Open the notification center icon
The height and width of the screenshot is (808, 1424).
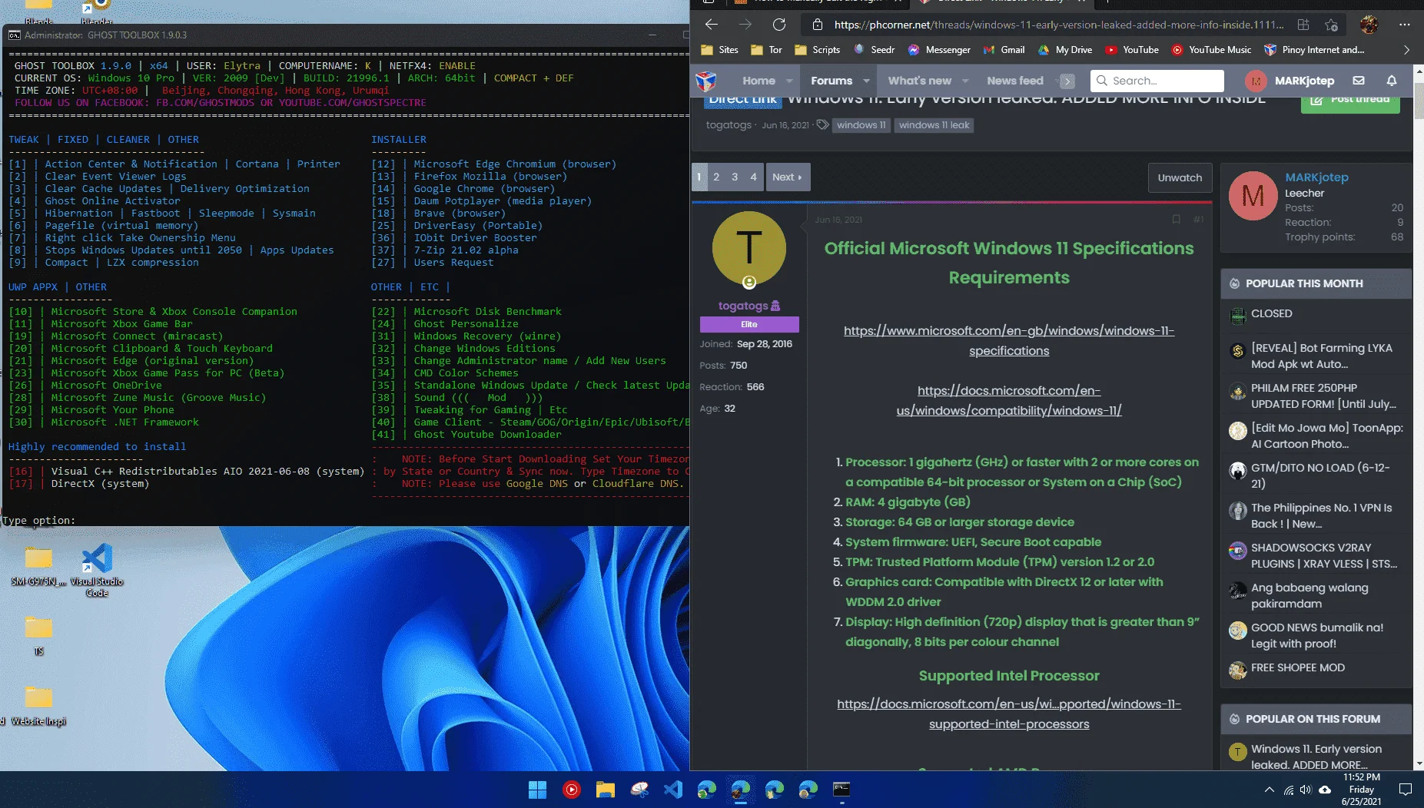[1406, 790]
